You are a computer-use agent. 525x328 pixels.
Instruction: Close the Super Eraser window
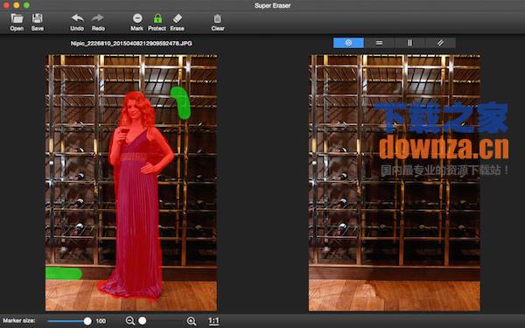tap(6, 5)
